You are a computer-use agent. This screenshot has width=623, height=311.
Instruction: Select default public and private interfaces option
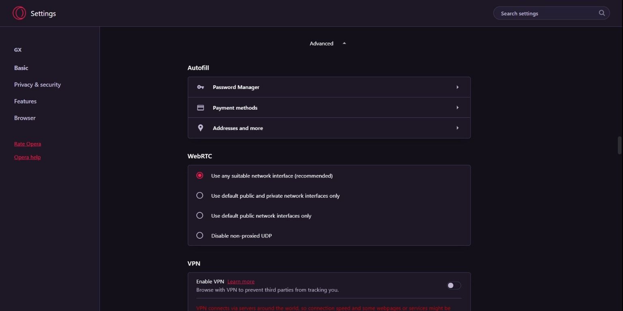pyautogui.click(x=200, y=196)
